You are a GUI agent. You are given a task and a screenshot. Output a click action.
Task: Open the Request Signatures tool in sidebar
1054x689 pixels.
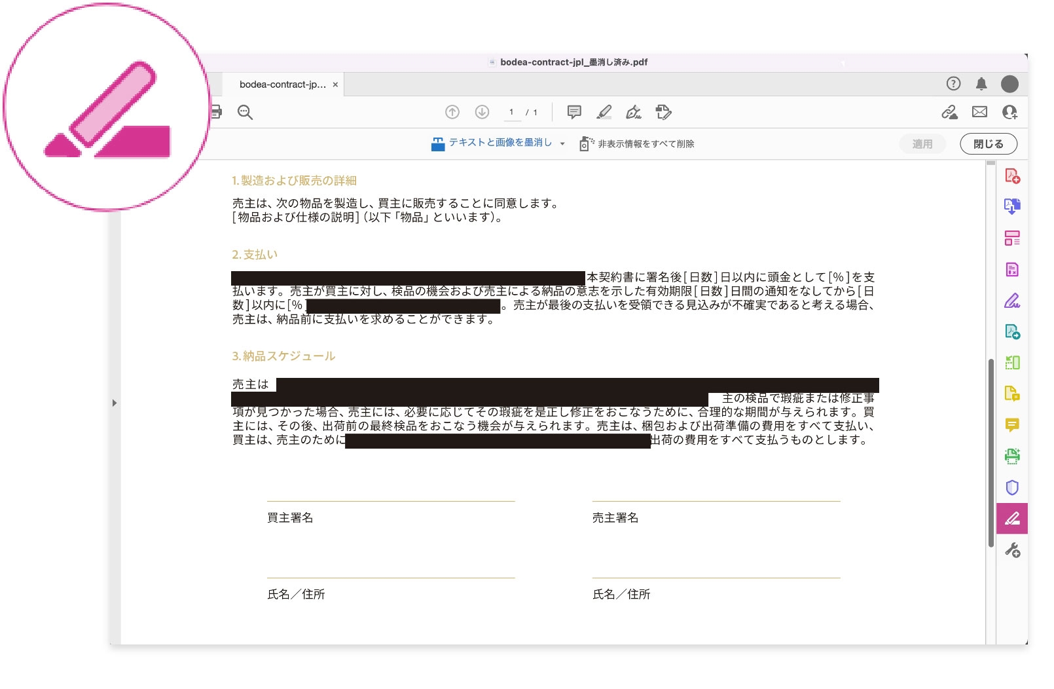coord(1012,331)
